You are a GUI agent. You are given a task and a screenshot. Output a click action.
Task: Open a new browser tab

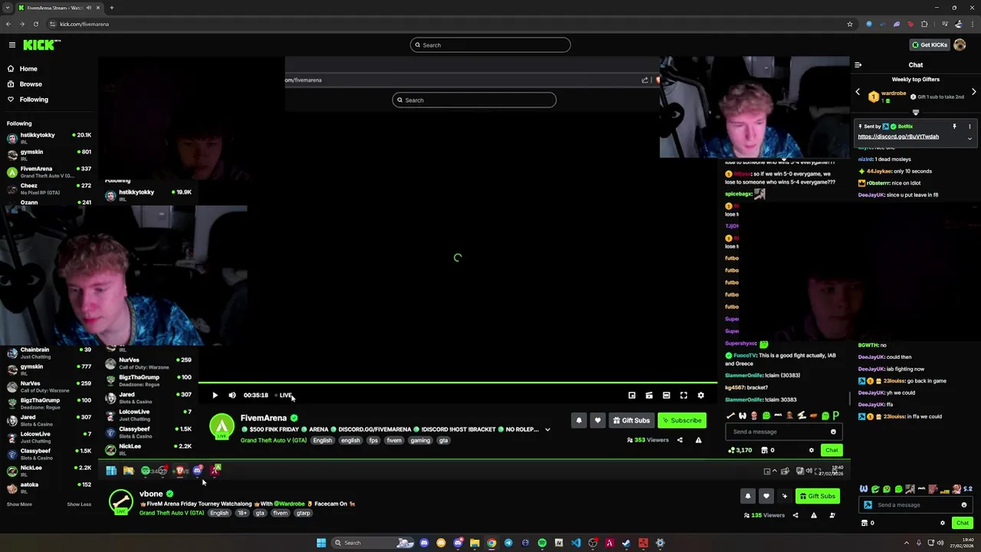tap(111, 8)
